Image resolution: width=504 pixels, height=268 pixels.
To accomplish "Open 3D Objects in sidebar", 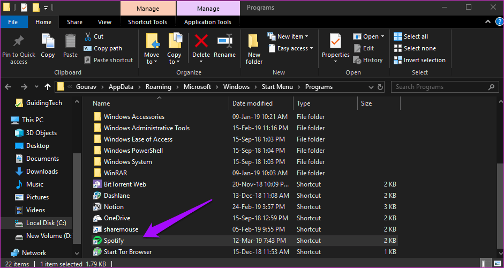I will 36,133.
